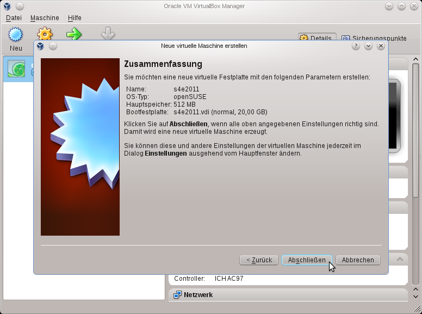Screen dimensions: 422x314
Task: Click round pin button in main window titlebar
Action: coord(20,6)
